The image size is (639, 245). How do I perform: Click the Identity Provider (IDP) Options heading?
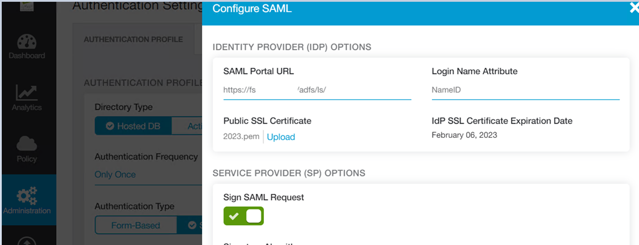click(292, 47)
